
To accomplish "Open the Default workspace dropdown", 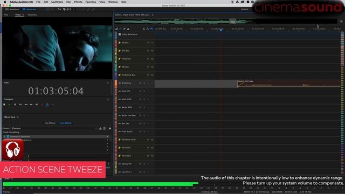I will click(x=245, y=10).
